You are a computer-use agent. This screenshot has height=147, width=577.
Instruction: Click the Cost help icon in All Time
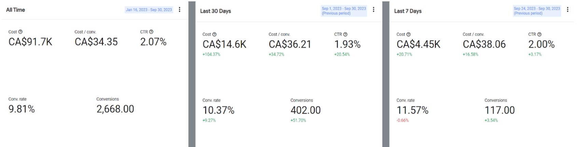point(20,32)
